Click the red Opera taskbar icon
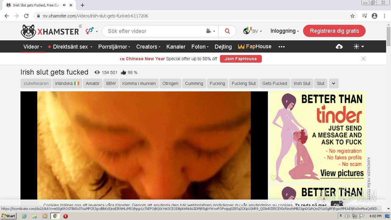Screen dimensions: 391x220 coord(65,216)
